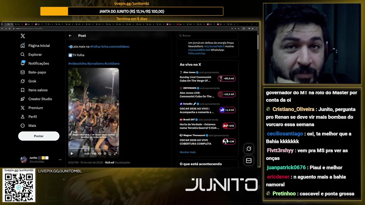The image size is (365, 205).
Task: Open Explorar in the sidebar
Action: point(31,54)
